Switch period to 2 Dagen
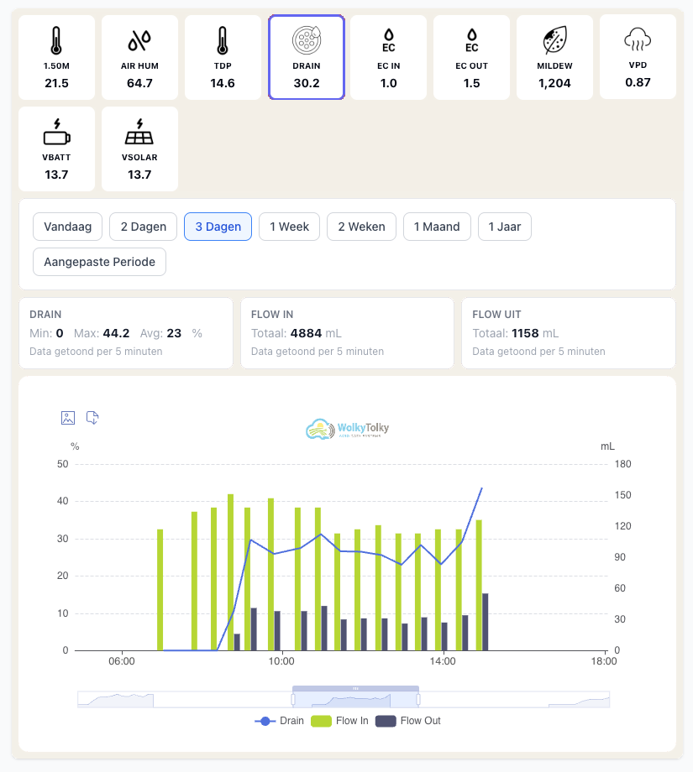Image resolution: width=693 pixels, height=772 pixels. [144, 227]
